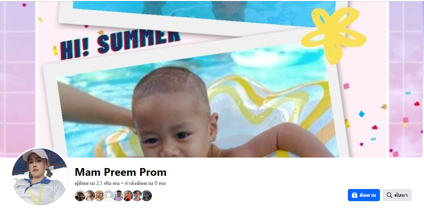Open follower avatar with man in pink shirt
424x212 pixels.
(118, 196)
